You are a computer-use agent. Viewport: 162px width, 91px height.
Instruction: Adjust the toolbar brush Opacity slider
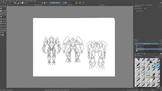[x=55, y=3]
